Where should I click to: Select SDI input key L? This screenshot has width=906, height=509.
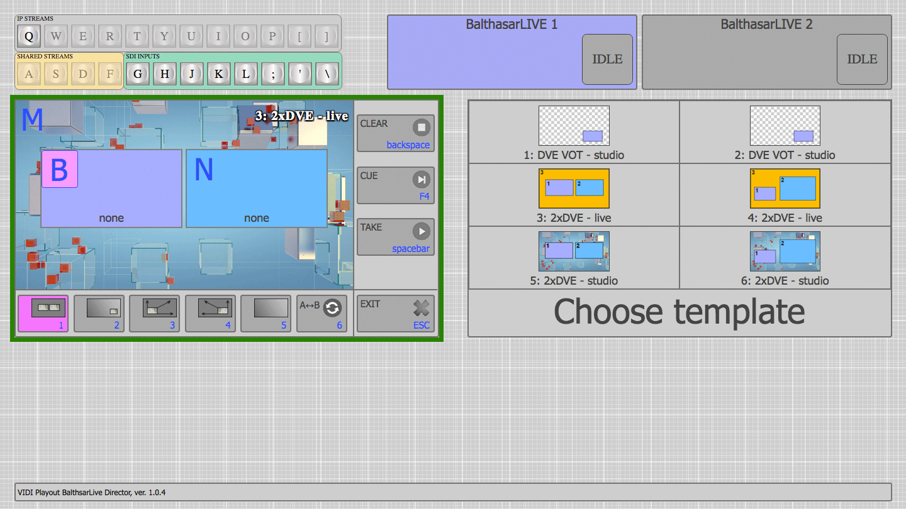(246, 74)
